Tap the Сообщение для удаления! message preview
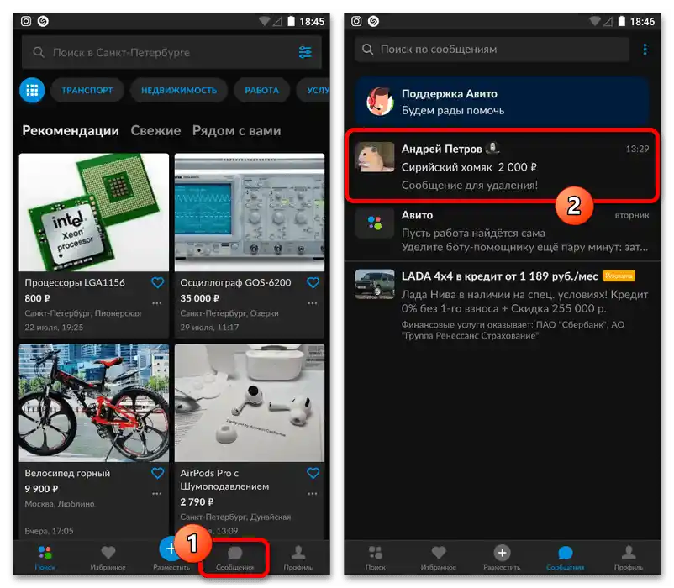Screen dimensions: 674x588 point(470,185)
